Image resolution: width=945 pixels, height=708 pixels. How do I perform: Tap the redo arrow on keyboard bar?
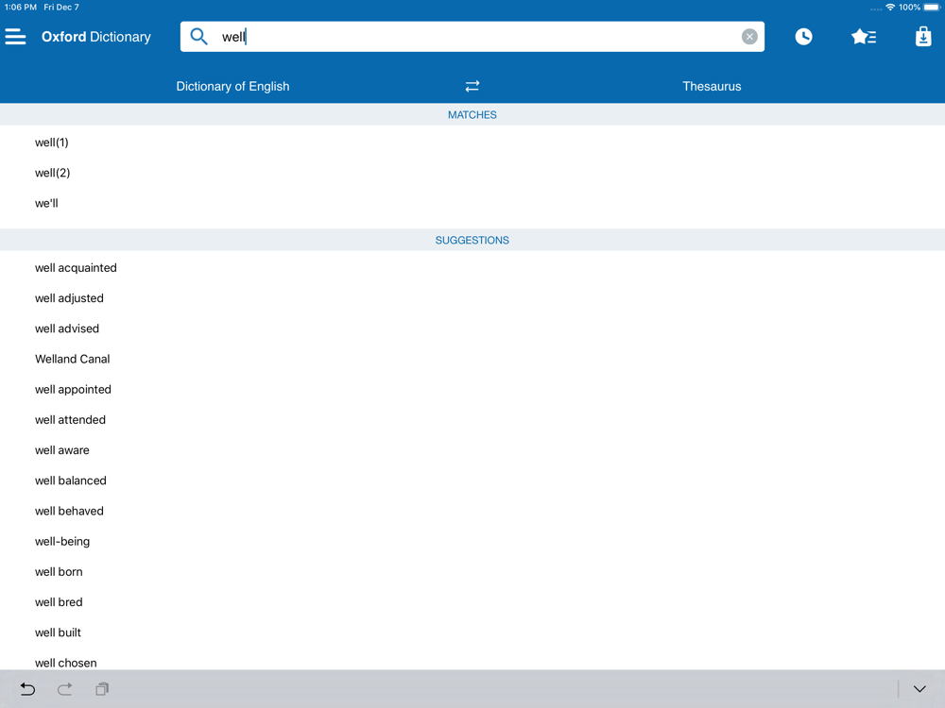pos(64,689)
